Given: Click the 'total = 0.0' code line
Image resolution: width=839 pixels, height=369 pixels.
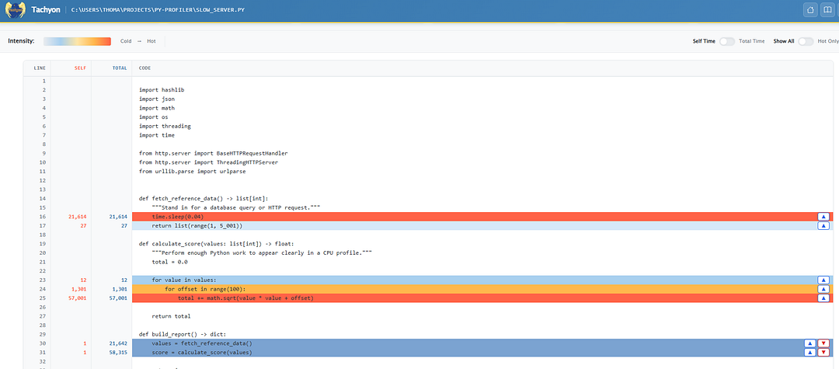Looking at the screenshot, I should 169,262.
